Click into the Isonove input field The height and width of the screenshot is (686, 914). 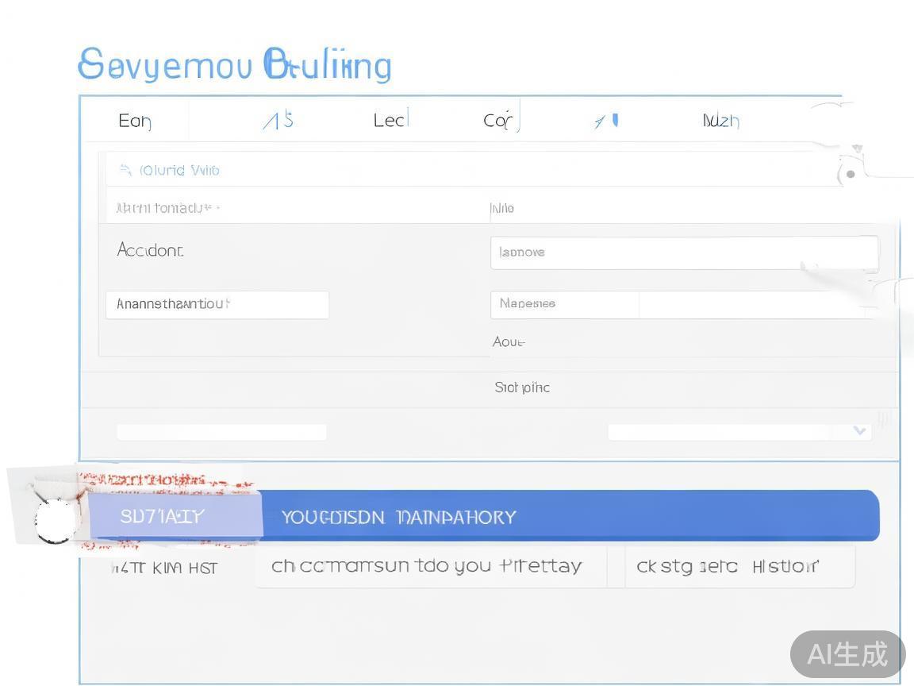[x=683, y=252]
